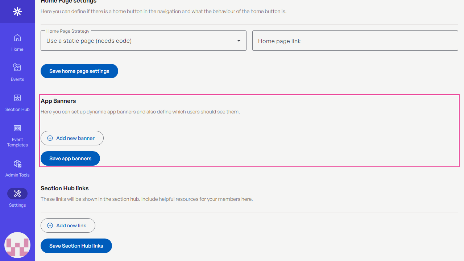Select the Event Templates sidebar icon
The image size is (464, 261).
point(17,128)
